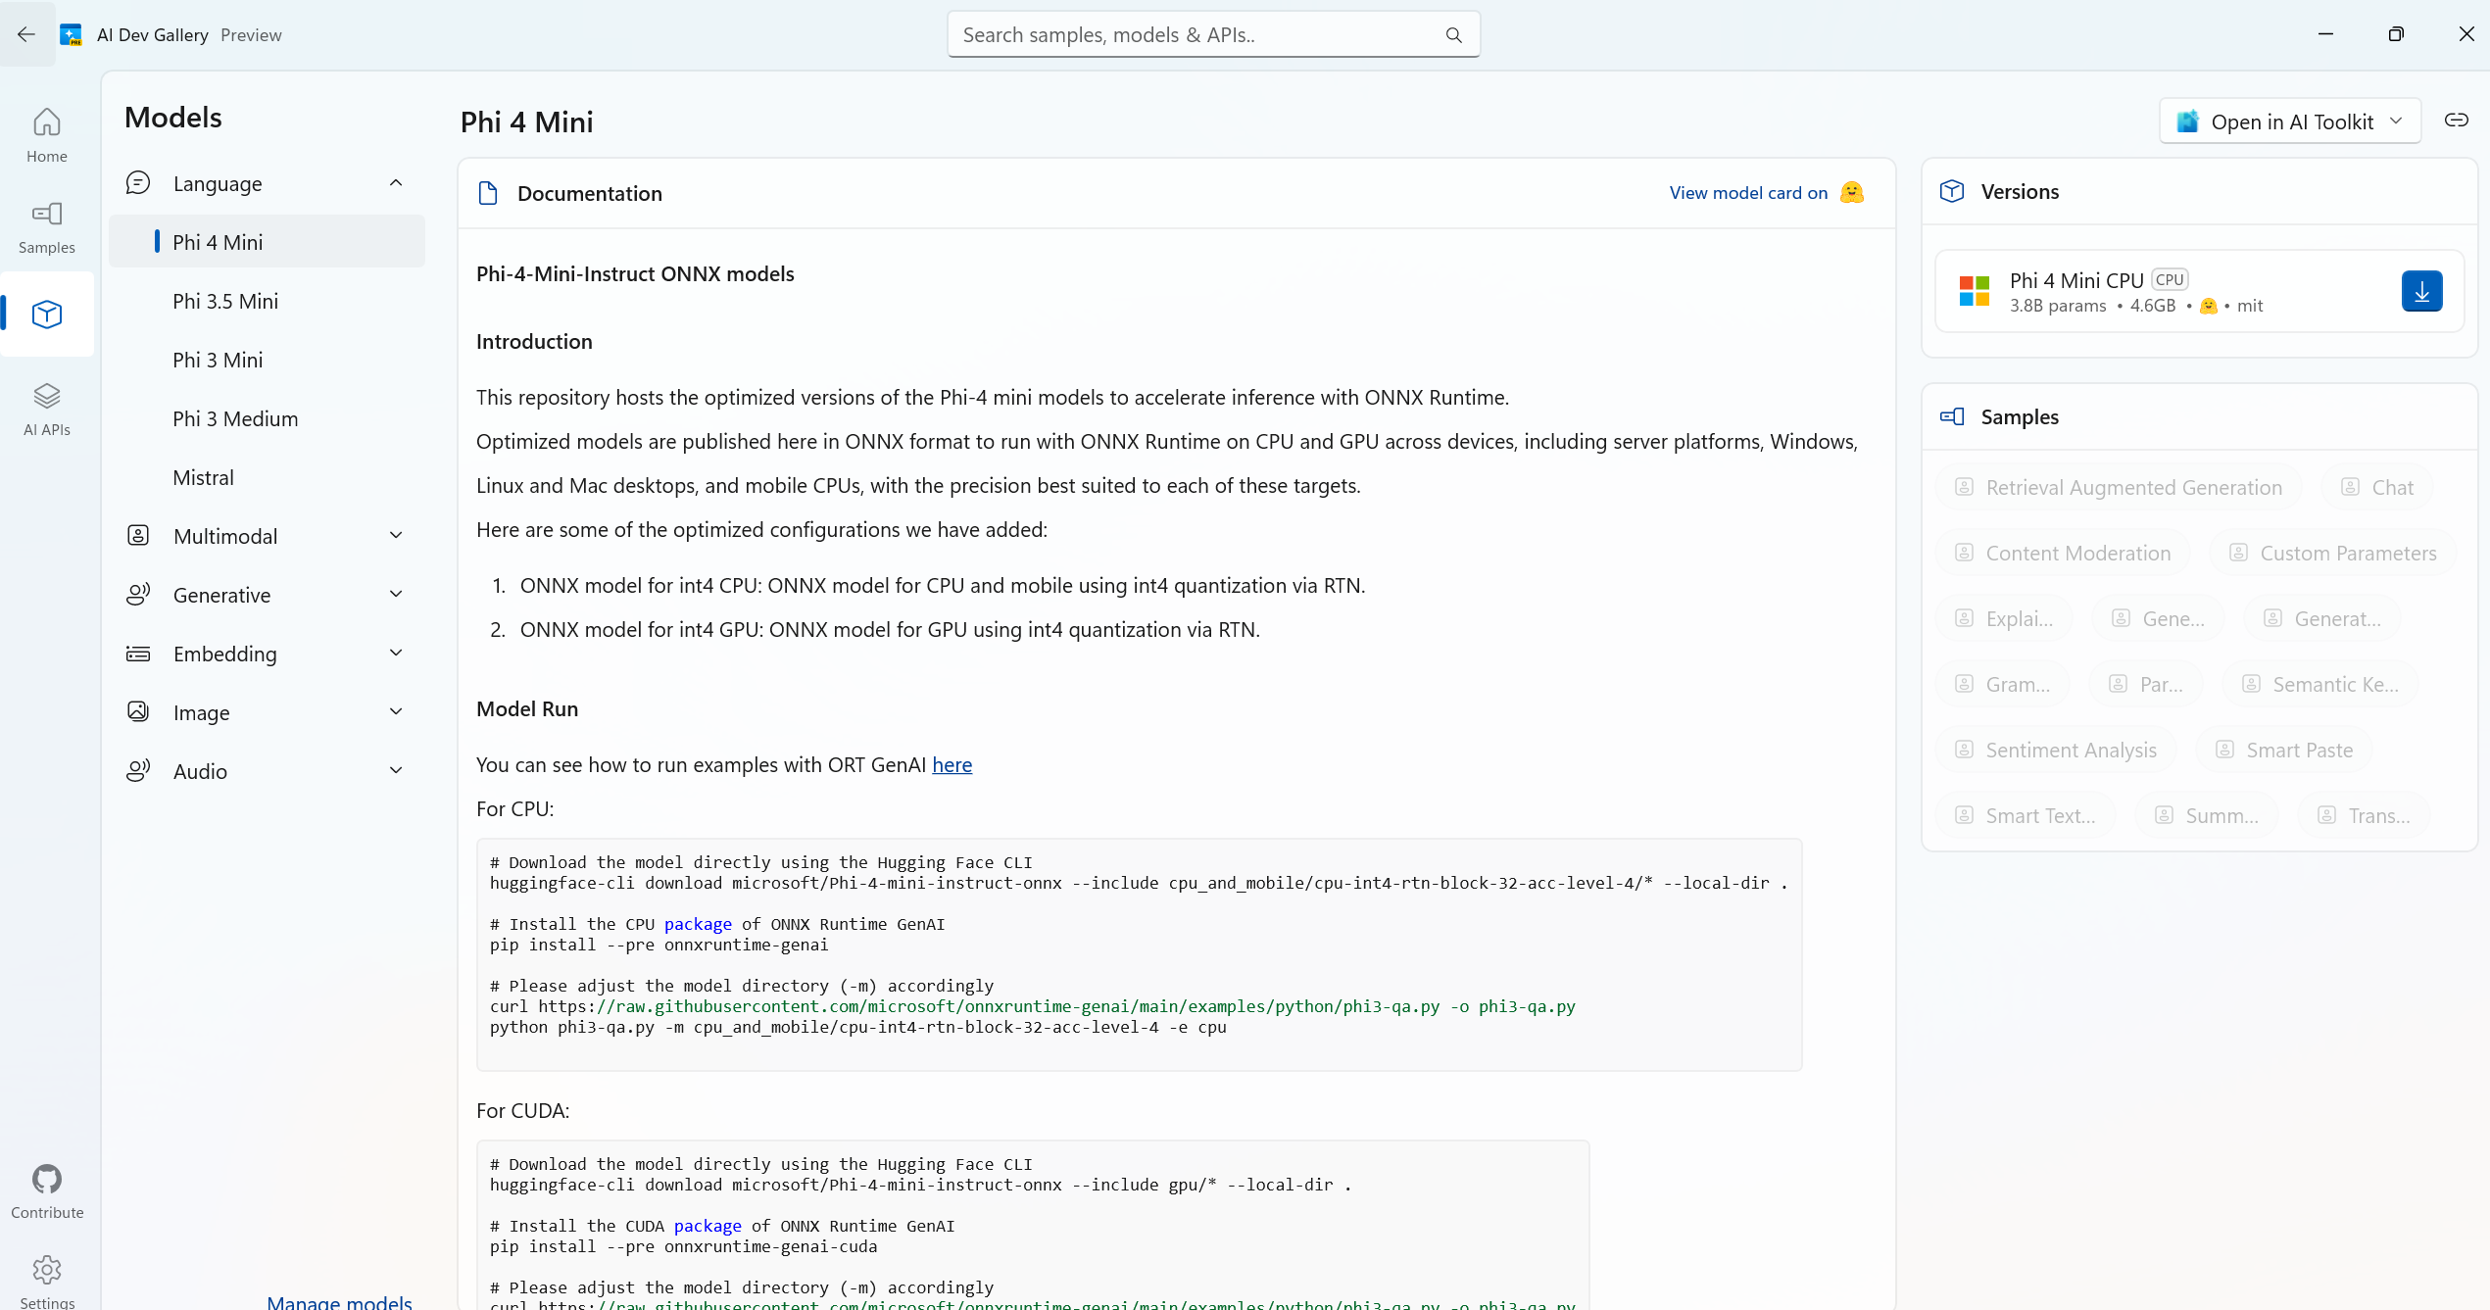2490x1310 pixels.
Task: Click the Hugging Face emoji icon in Documentation header
Action: [x=1851, y=193]
